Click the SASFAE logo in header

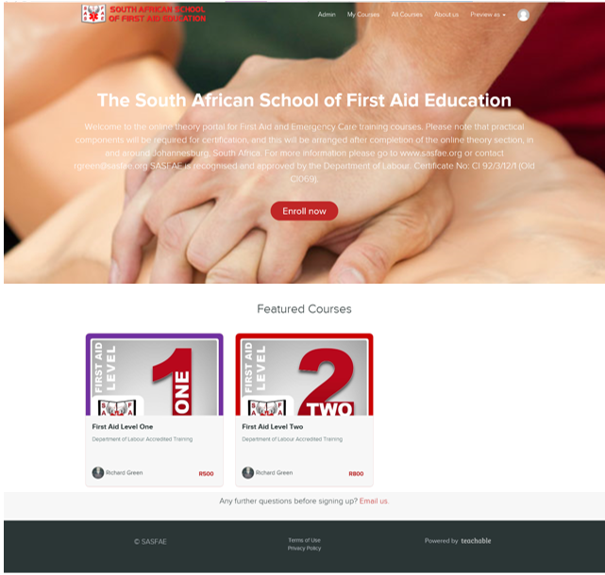(143, 14)
